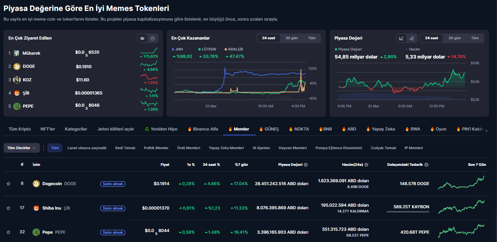Filter by AI Ajanları

261,148
